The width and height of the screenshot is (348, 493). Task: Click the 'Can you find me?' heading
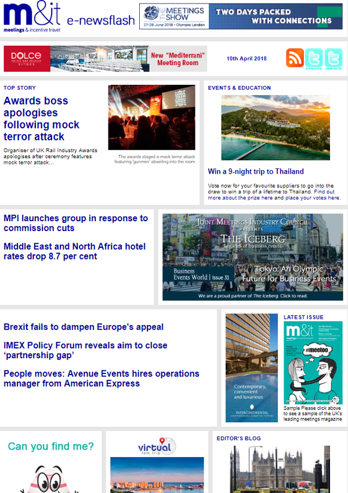click(51, 447)
